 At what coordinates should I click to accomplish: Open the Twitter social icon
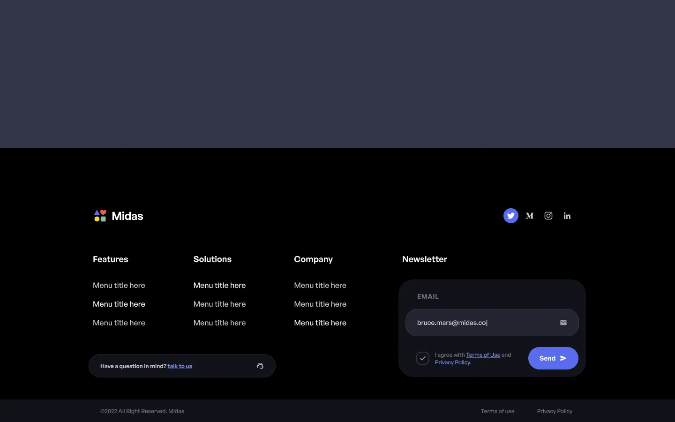coord(511,216)
